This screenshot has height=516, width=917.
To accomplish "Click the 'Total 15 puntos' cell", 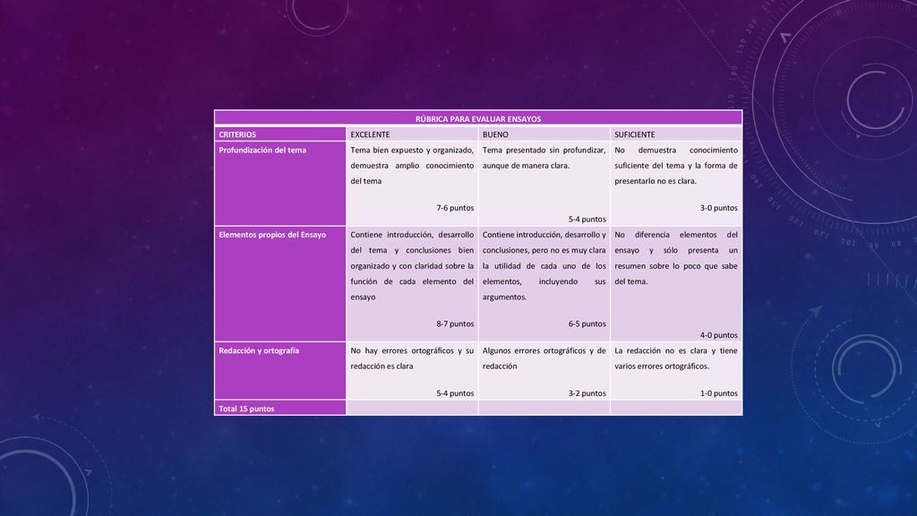I will (x=280, y=408).
